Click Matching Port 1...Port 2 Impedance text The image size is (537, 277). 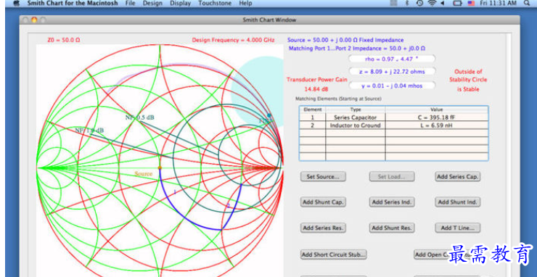(357, 49)
